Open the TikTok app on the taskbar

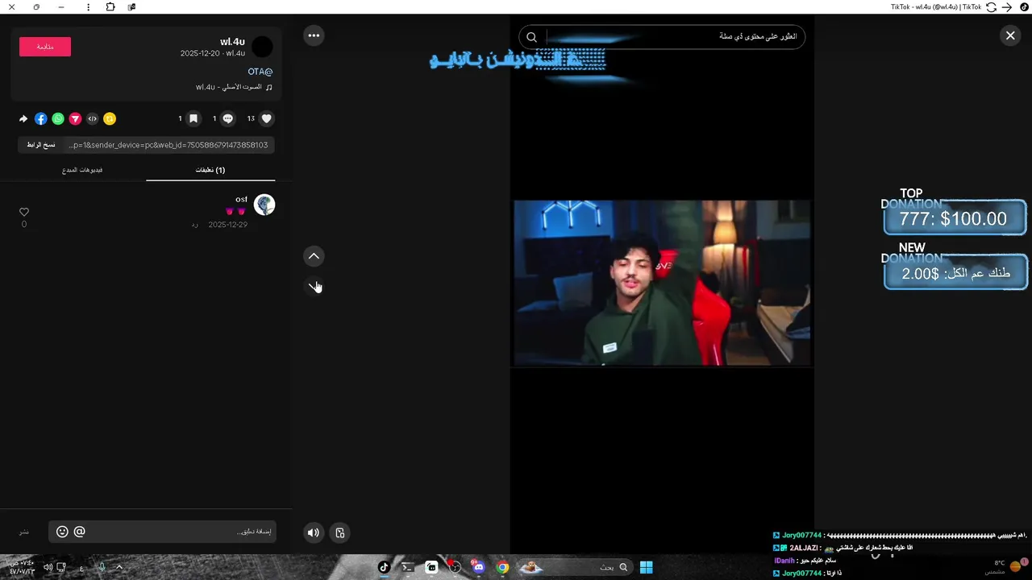tap(384, 567)
